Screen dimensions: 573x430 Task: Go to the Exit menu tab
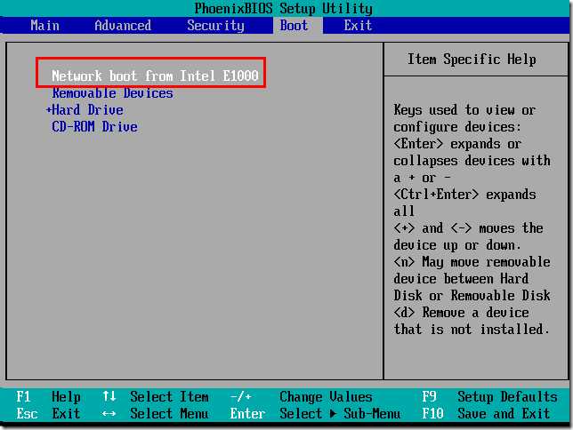[358, 26]
